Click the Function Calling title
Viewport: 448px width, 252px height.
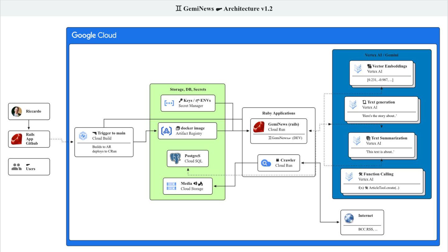(x=376, y=174)
